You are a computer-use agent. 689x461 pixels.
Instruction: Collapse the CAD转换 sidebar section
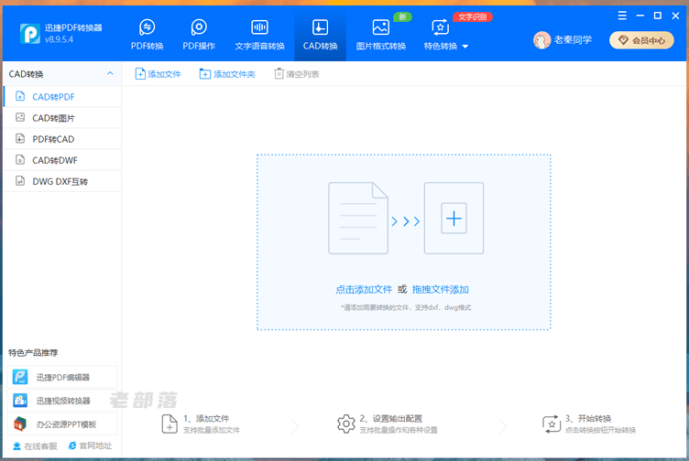[x=110, y=74]
